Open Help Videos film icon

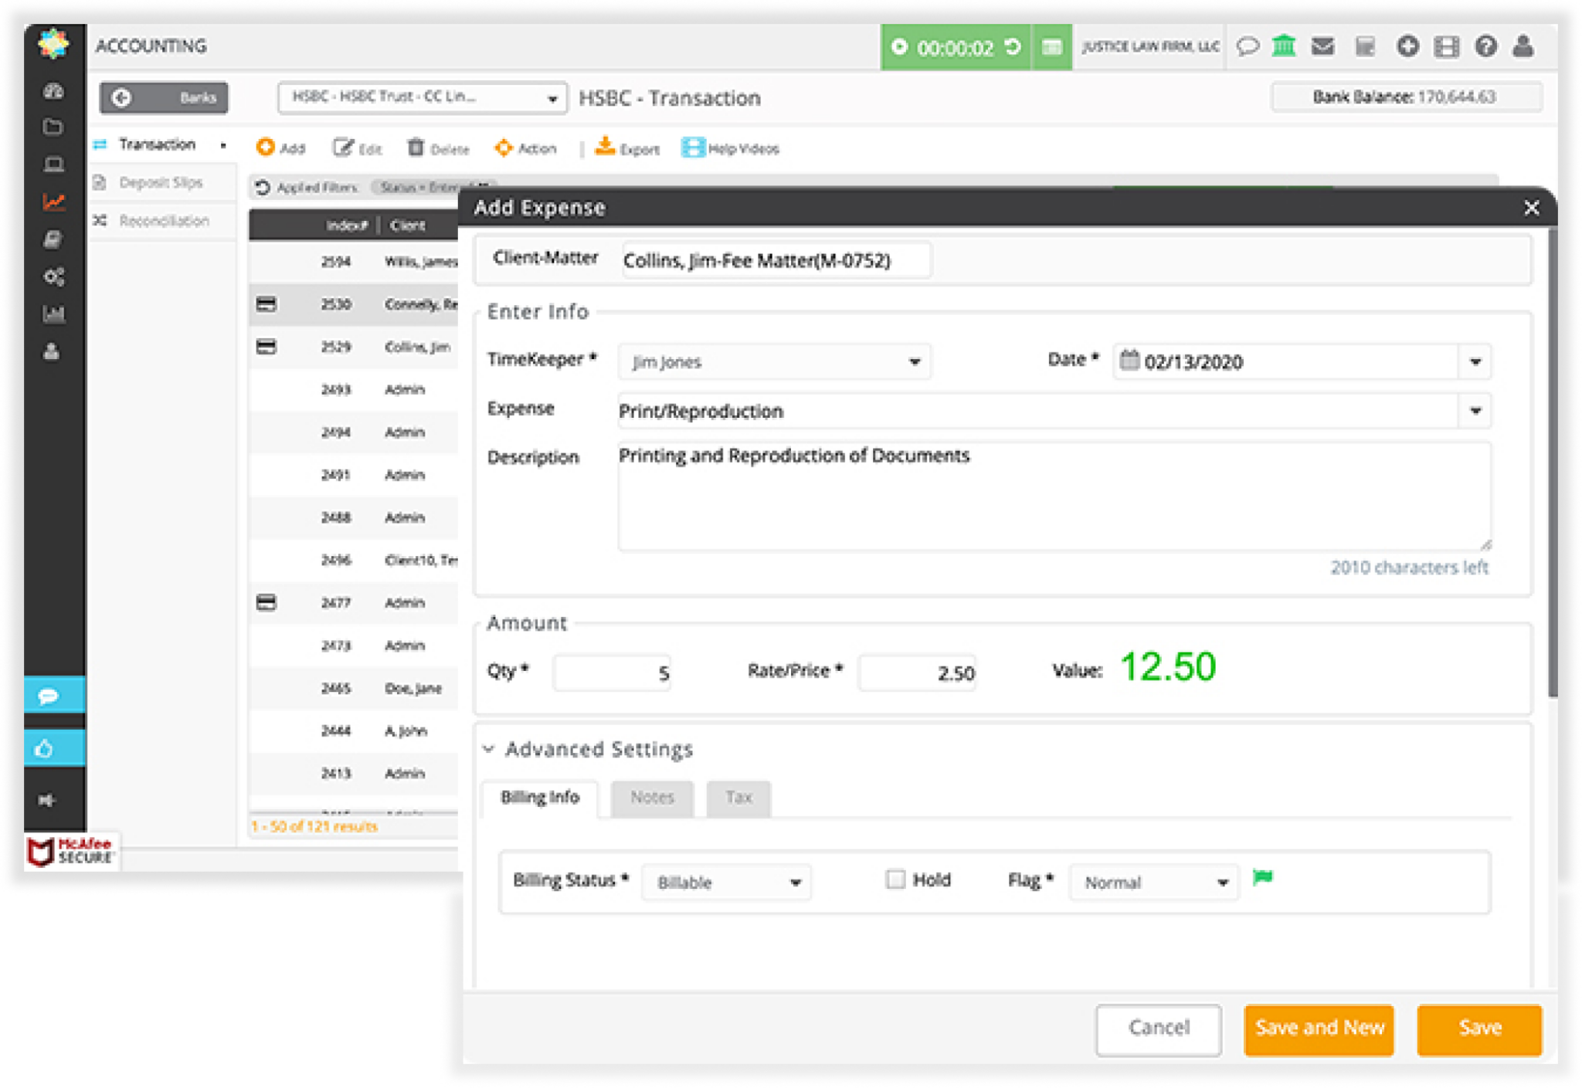693,147
